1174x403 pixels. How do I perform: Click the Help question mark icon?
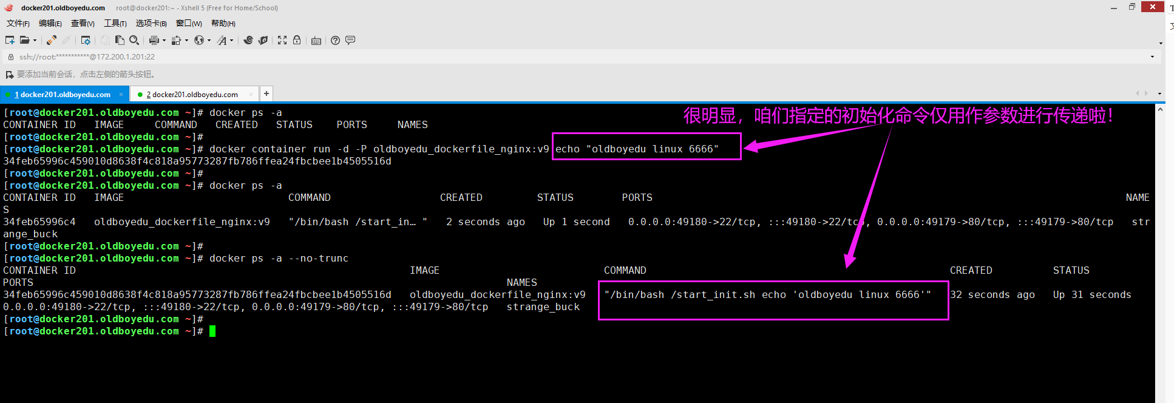coord(335,40)
